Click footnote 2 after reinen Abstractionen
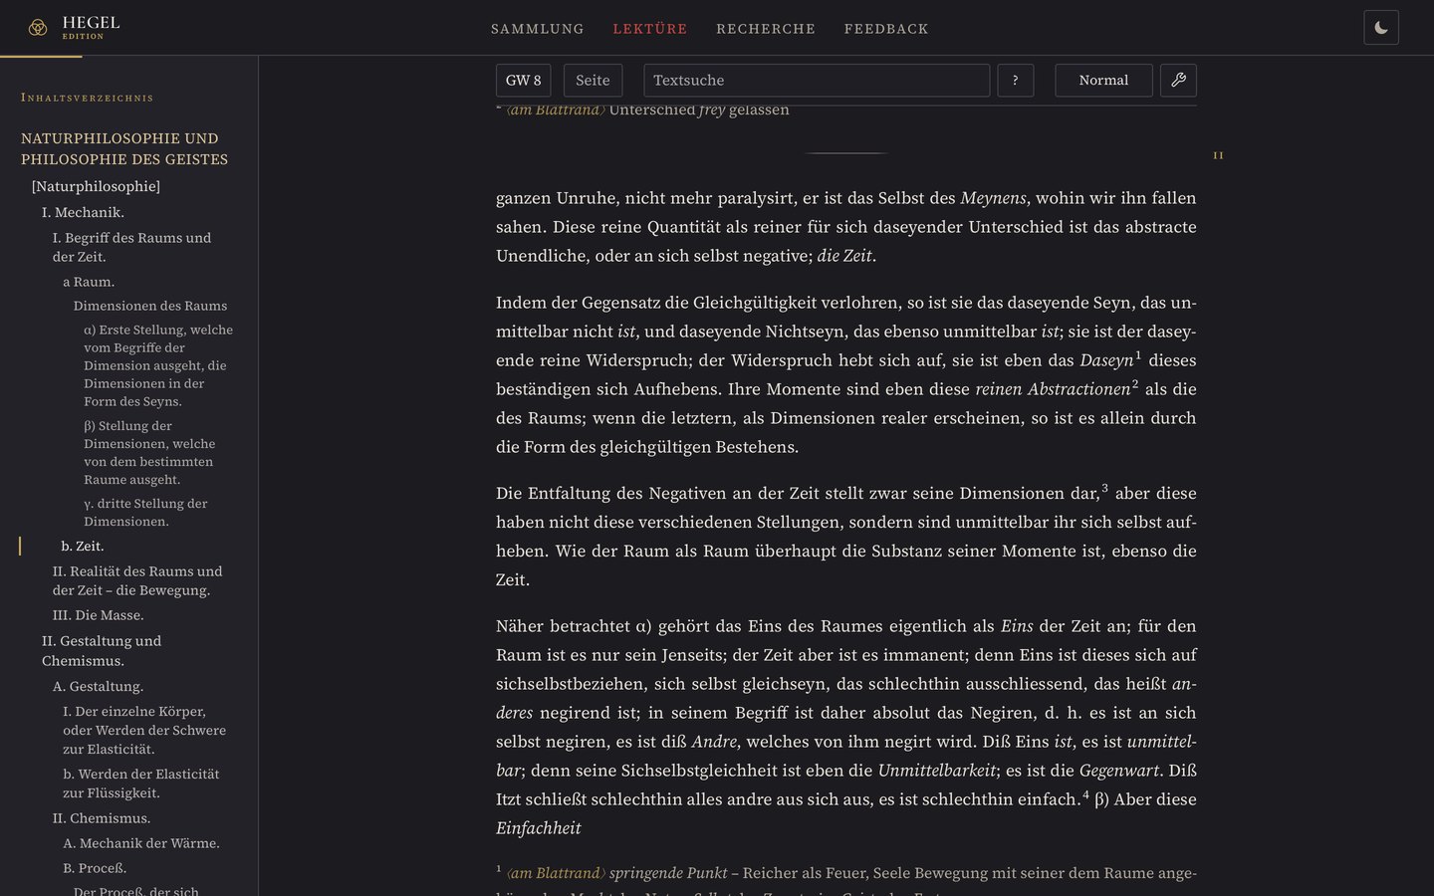This screenshot has width=1434, height=896. point(1135,383)
